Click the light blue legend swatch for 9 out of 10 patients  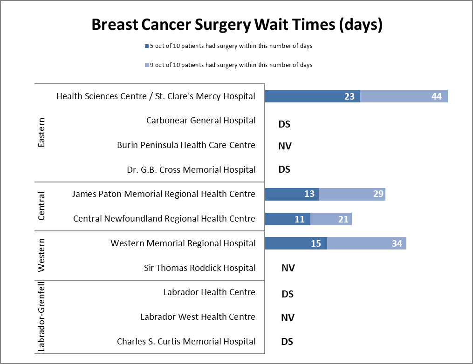pyautogui.click(x=147, y=65)
